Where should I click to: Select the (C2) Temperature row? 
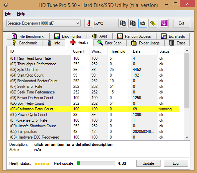point(94,132)
